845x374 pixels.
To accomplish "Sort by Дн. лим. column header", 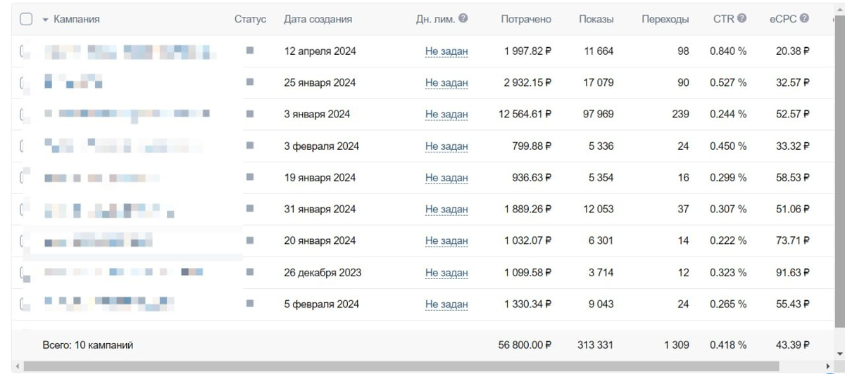I will click(435, 20).
